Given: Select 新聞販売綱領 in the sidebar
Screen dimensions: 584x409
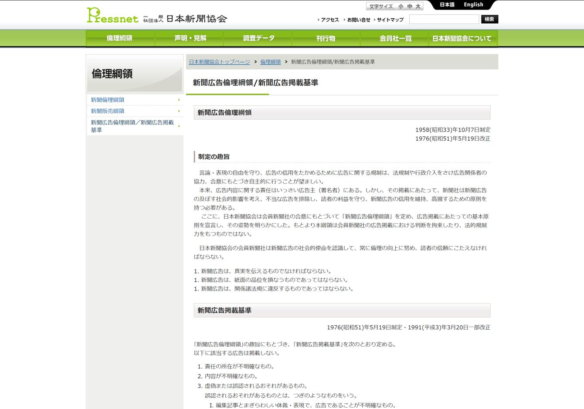Looking at the screenshot, I should [x=108, y=111].
